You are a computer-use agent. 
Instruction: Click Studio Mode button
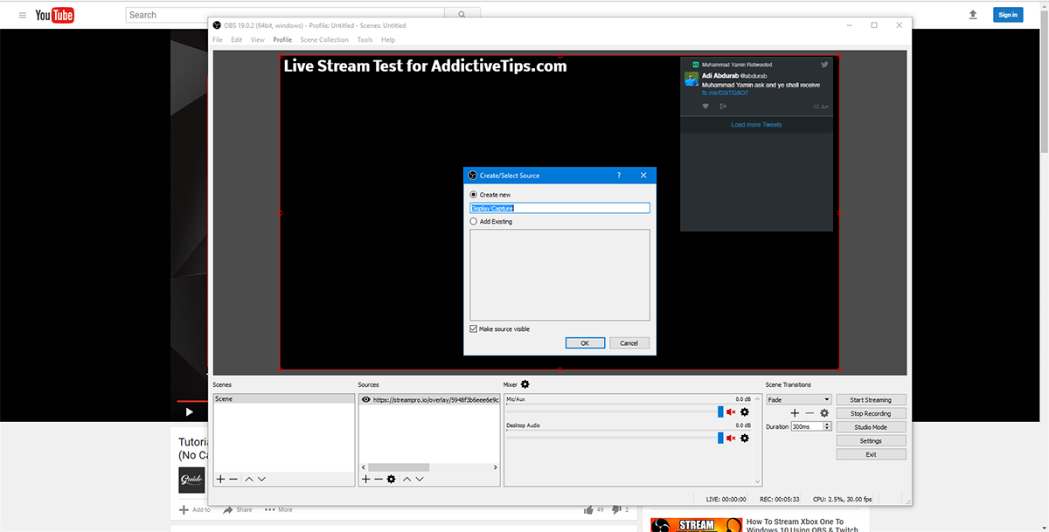[871, 427]
